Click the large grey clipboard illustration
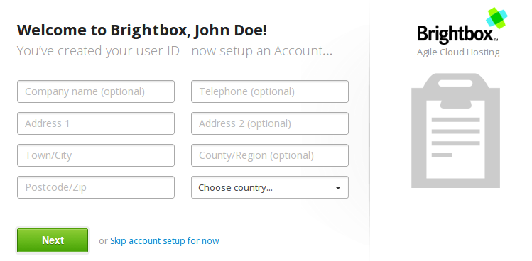 click(455, 130)
